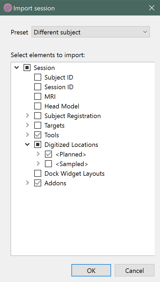Collapse the Session tree node
This screenshot has width=160, height=282.
17,68
